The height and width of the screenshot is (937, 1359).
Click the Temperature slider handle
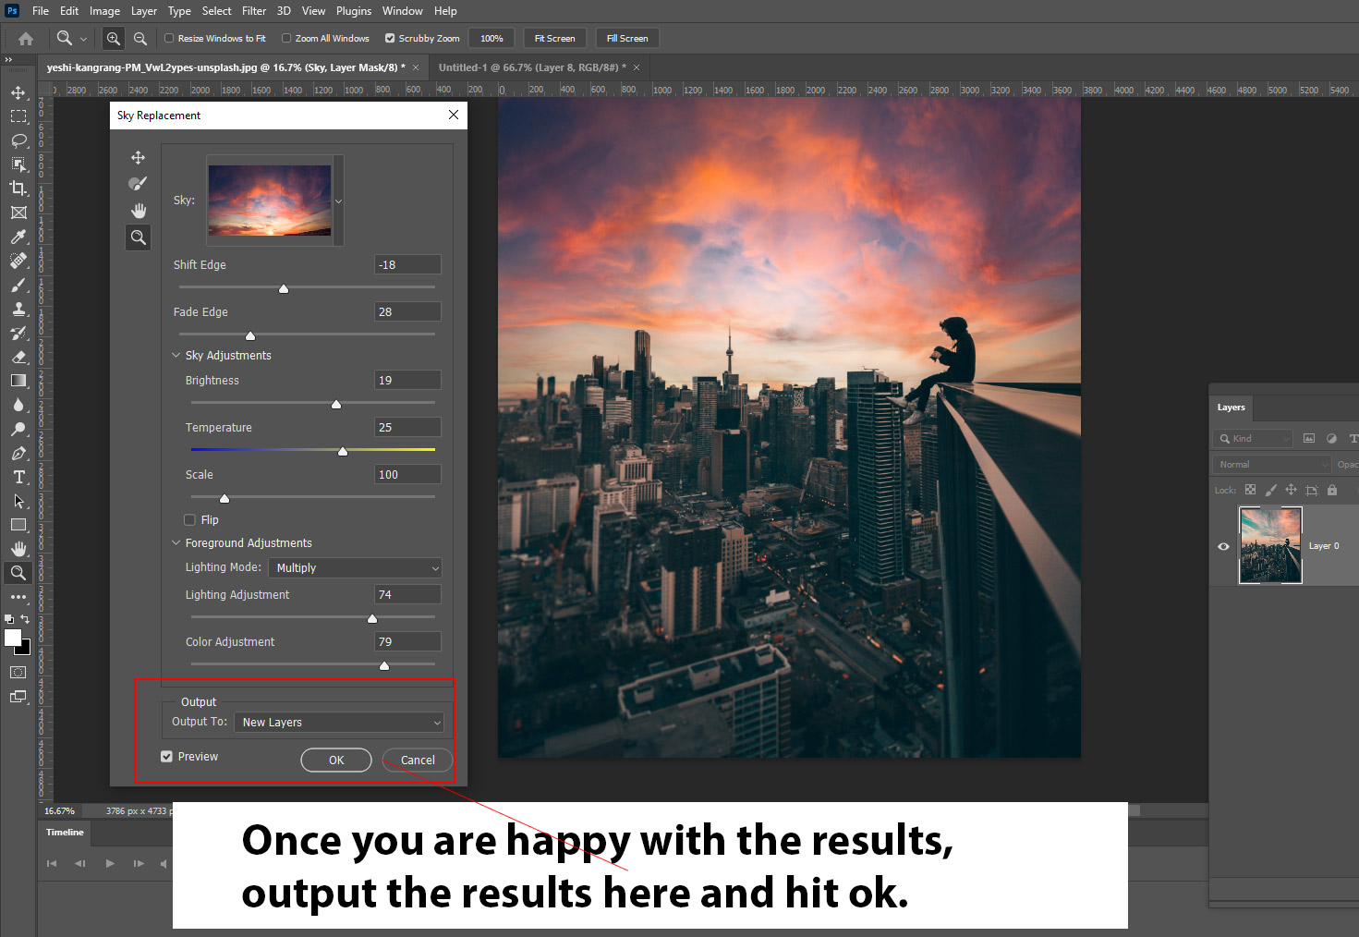[x=343, y=451]
